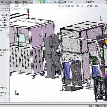
Task: Click the Edit Appearance color sphere icon
Action: 88,6
